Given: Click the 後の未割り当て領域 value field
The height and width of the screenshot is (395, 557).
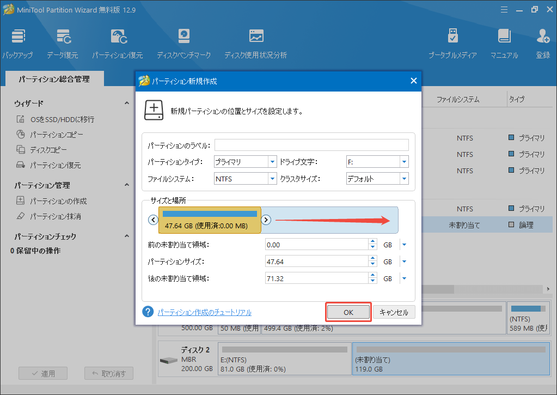Looking at the screenshot, I should click(317, 278).
